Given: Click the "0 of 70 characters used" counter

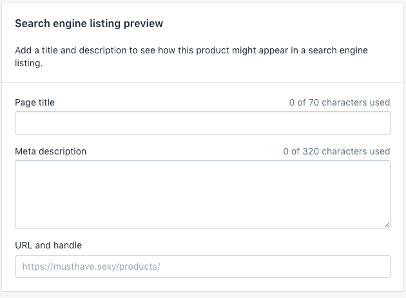Looking at the screenshot, I should [340, 102].
